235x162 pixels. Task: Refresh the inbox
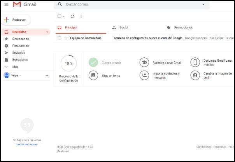72,16
